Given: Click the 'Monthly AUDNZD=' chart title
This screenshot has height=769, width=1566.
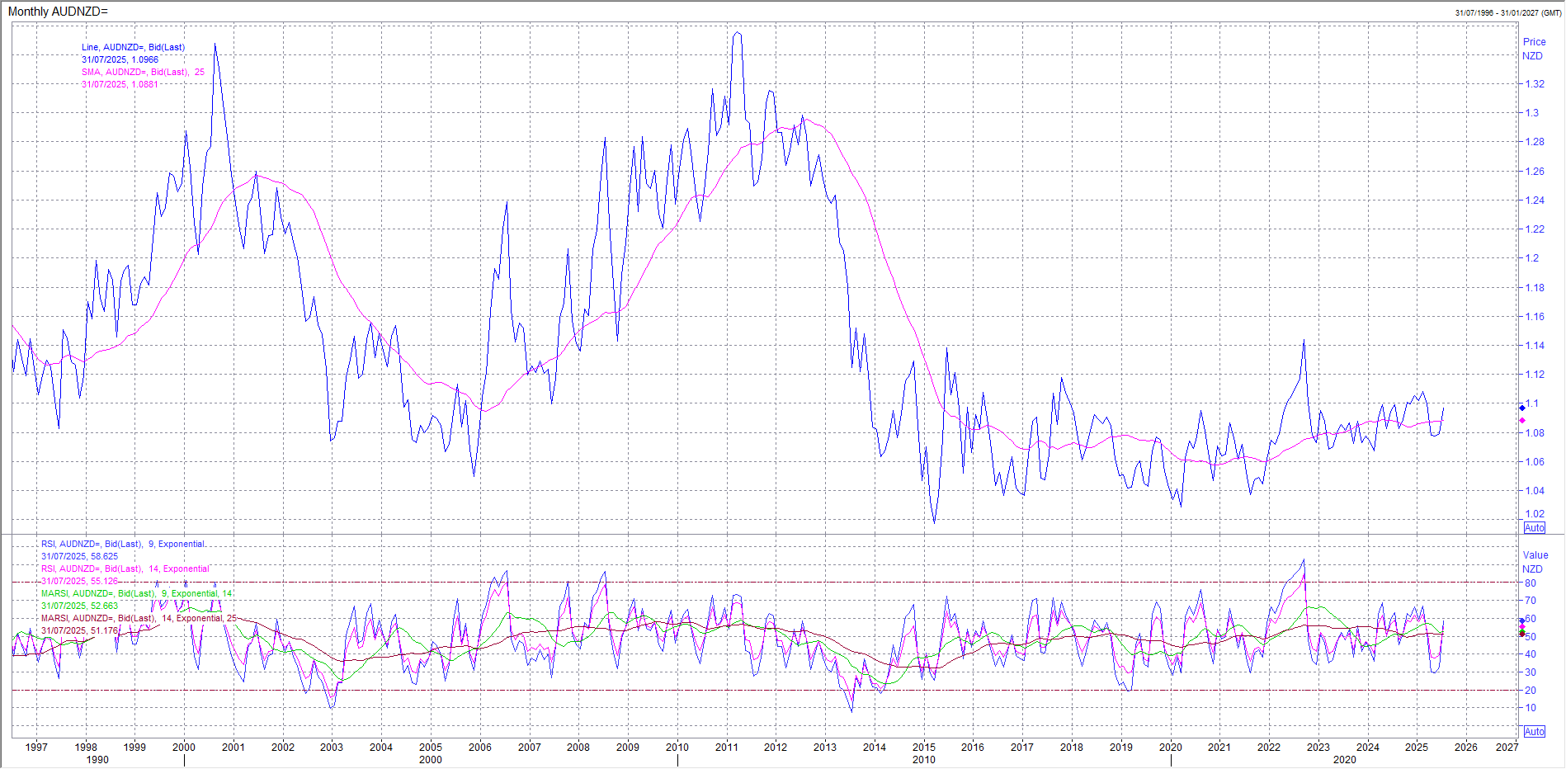Looking at the screenshot, I should click(58, 12).
